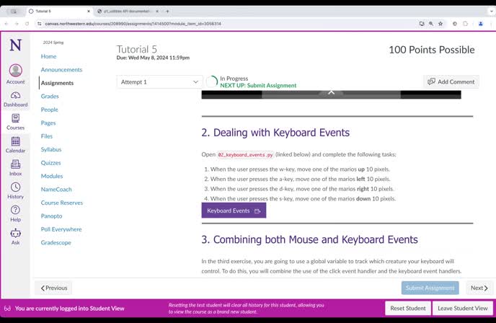Image resolution: width=496 pixels, height=323 pixels.
Task: Open the Account avatar menu
Action: coord(15,74)
